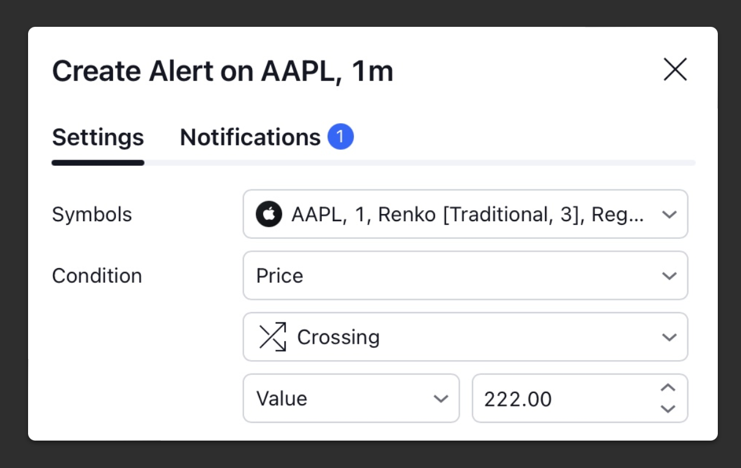The width and height of the screenshot is (741, 468).
Task: Decrease the price with the down arrow
Action: [x=668, y=409]
